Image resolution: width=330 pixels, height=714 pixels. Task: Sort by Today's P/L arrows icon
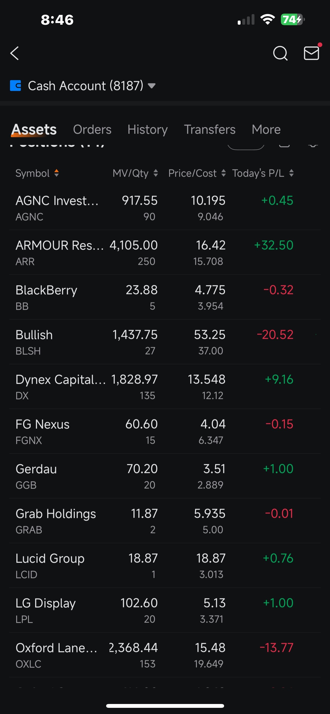(x=291, y=173)
